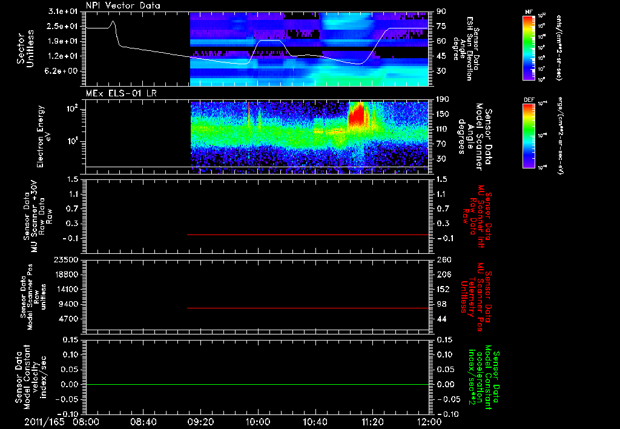Screen dimensions: 620x429
Task: Click the 11:20 time axis label
Action: click(372, 422)
